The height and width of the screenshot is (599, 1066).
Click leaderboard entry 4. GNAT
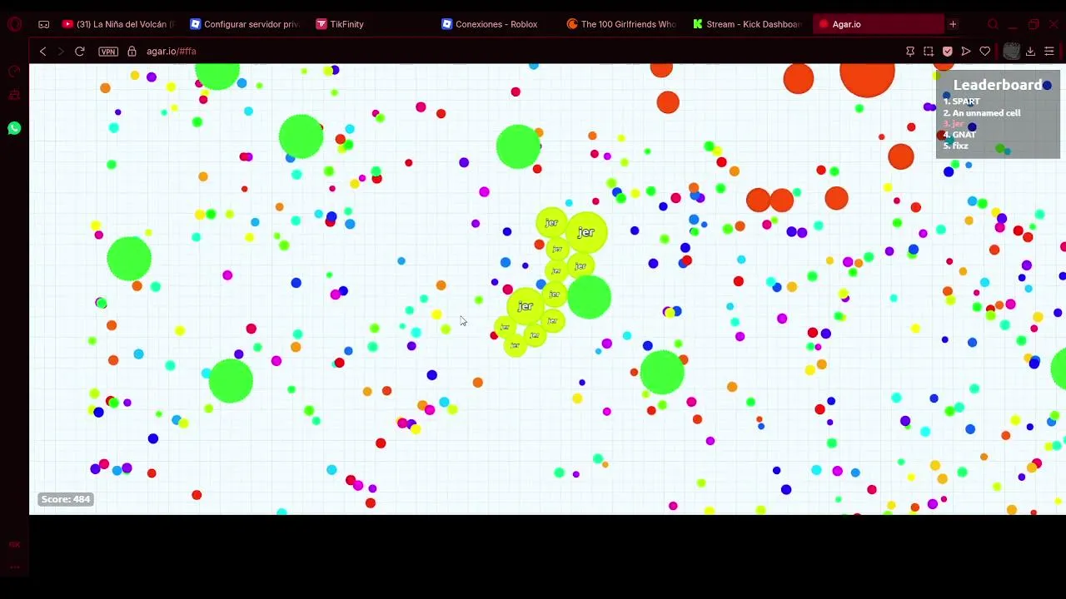coord(959,135)
